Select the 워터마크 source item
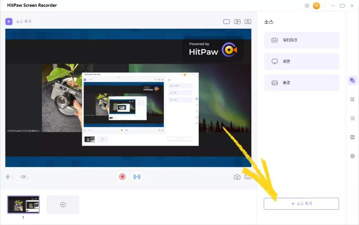359x225 pixels. tap(301, 40)
